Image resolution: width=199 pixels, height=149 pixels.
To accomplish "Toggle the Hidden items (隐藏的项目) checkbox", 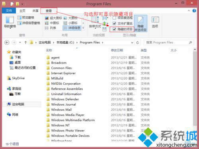I will point(114,29).
